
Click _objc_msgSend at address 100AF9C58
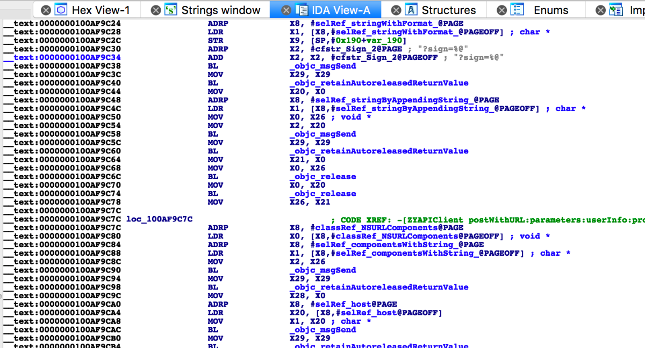(x=322, y=134)
